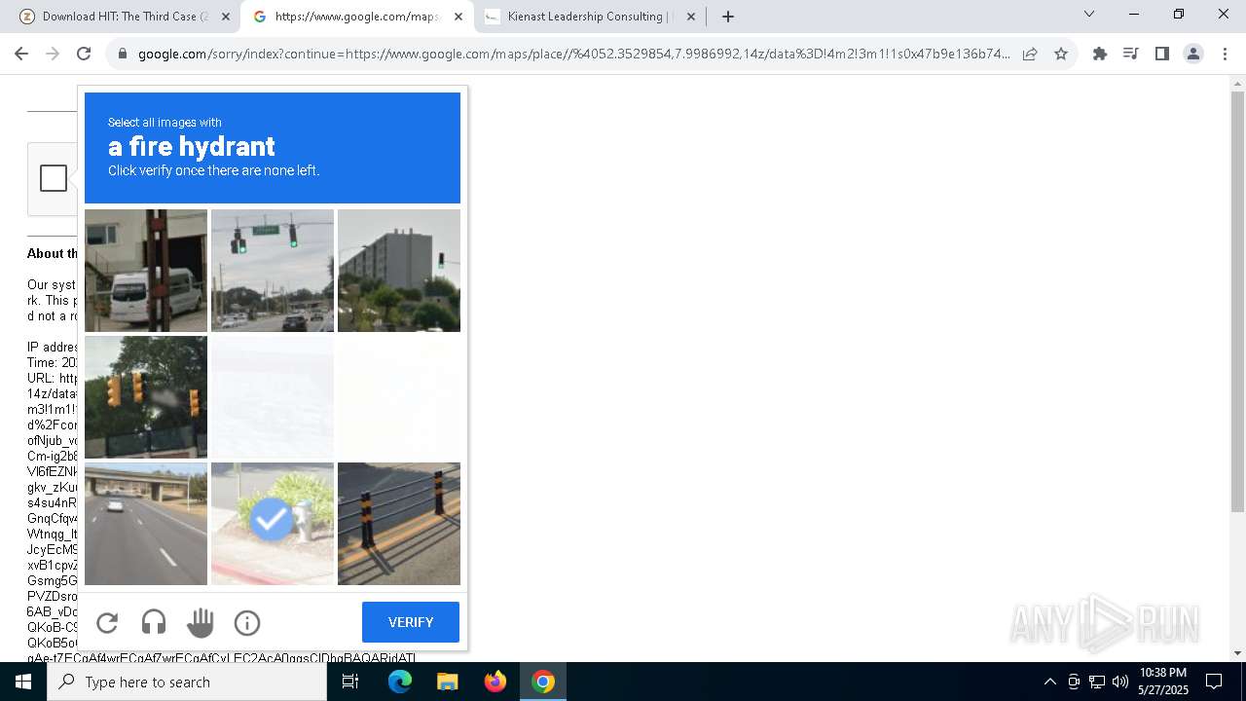The height and width of the screenshot is (701, 1246).
Task: Open the taskbar clock and date
Action: pos(1162,682)
